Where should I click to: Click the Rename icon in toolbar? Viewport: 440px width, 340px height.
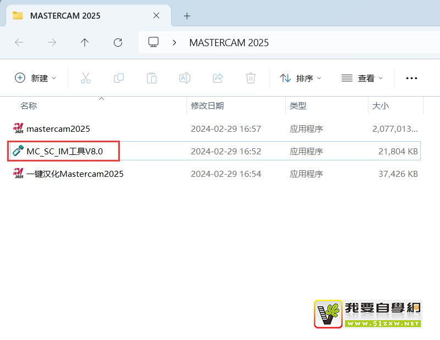(185, 78)
